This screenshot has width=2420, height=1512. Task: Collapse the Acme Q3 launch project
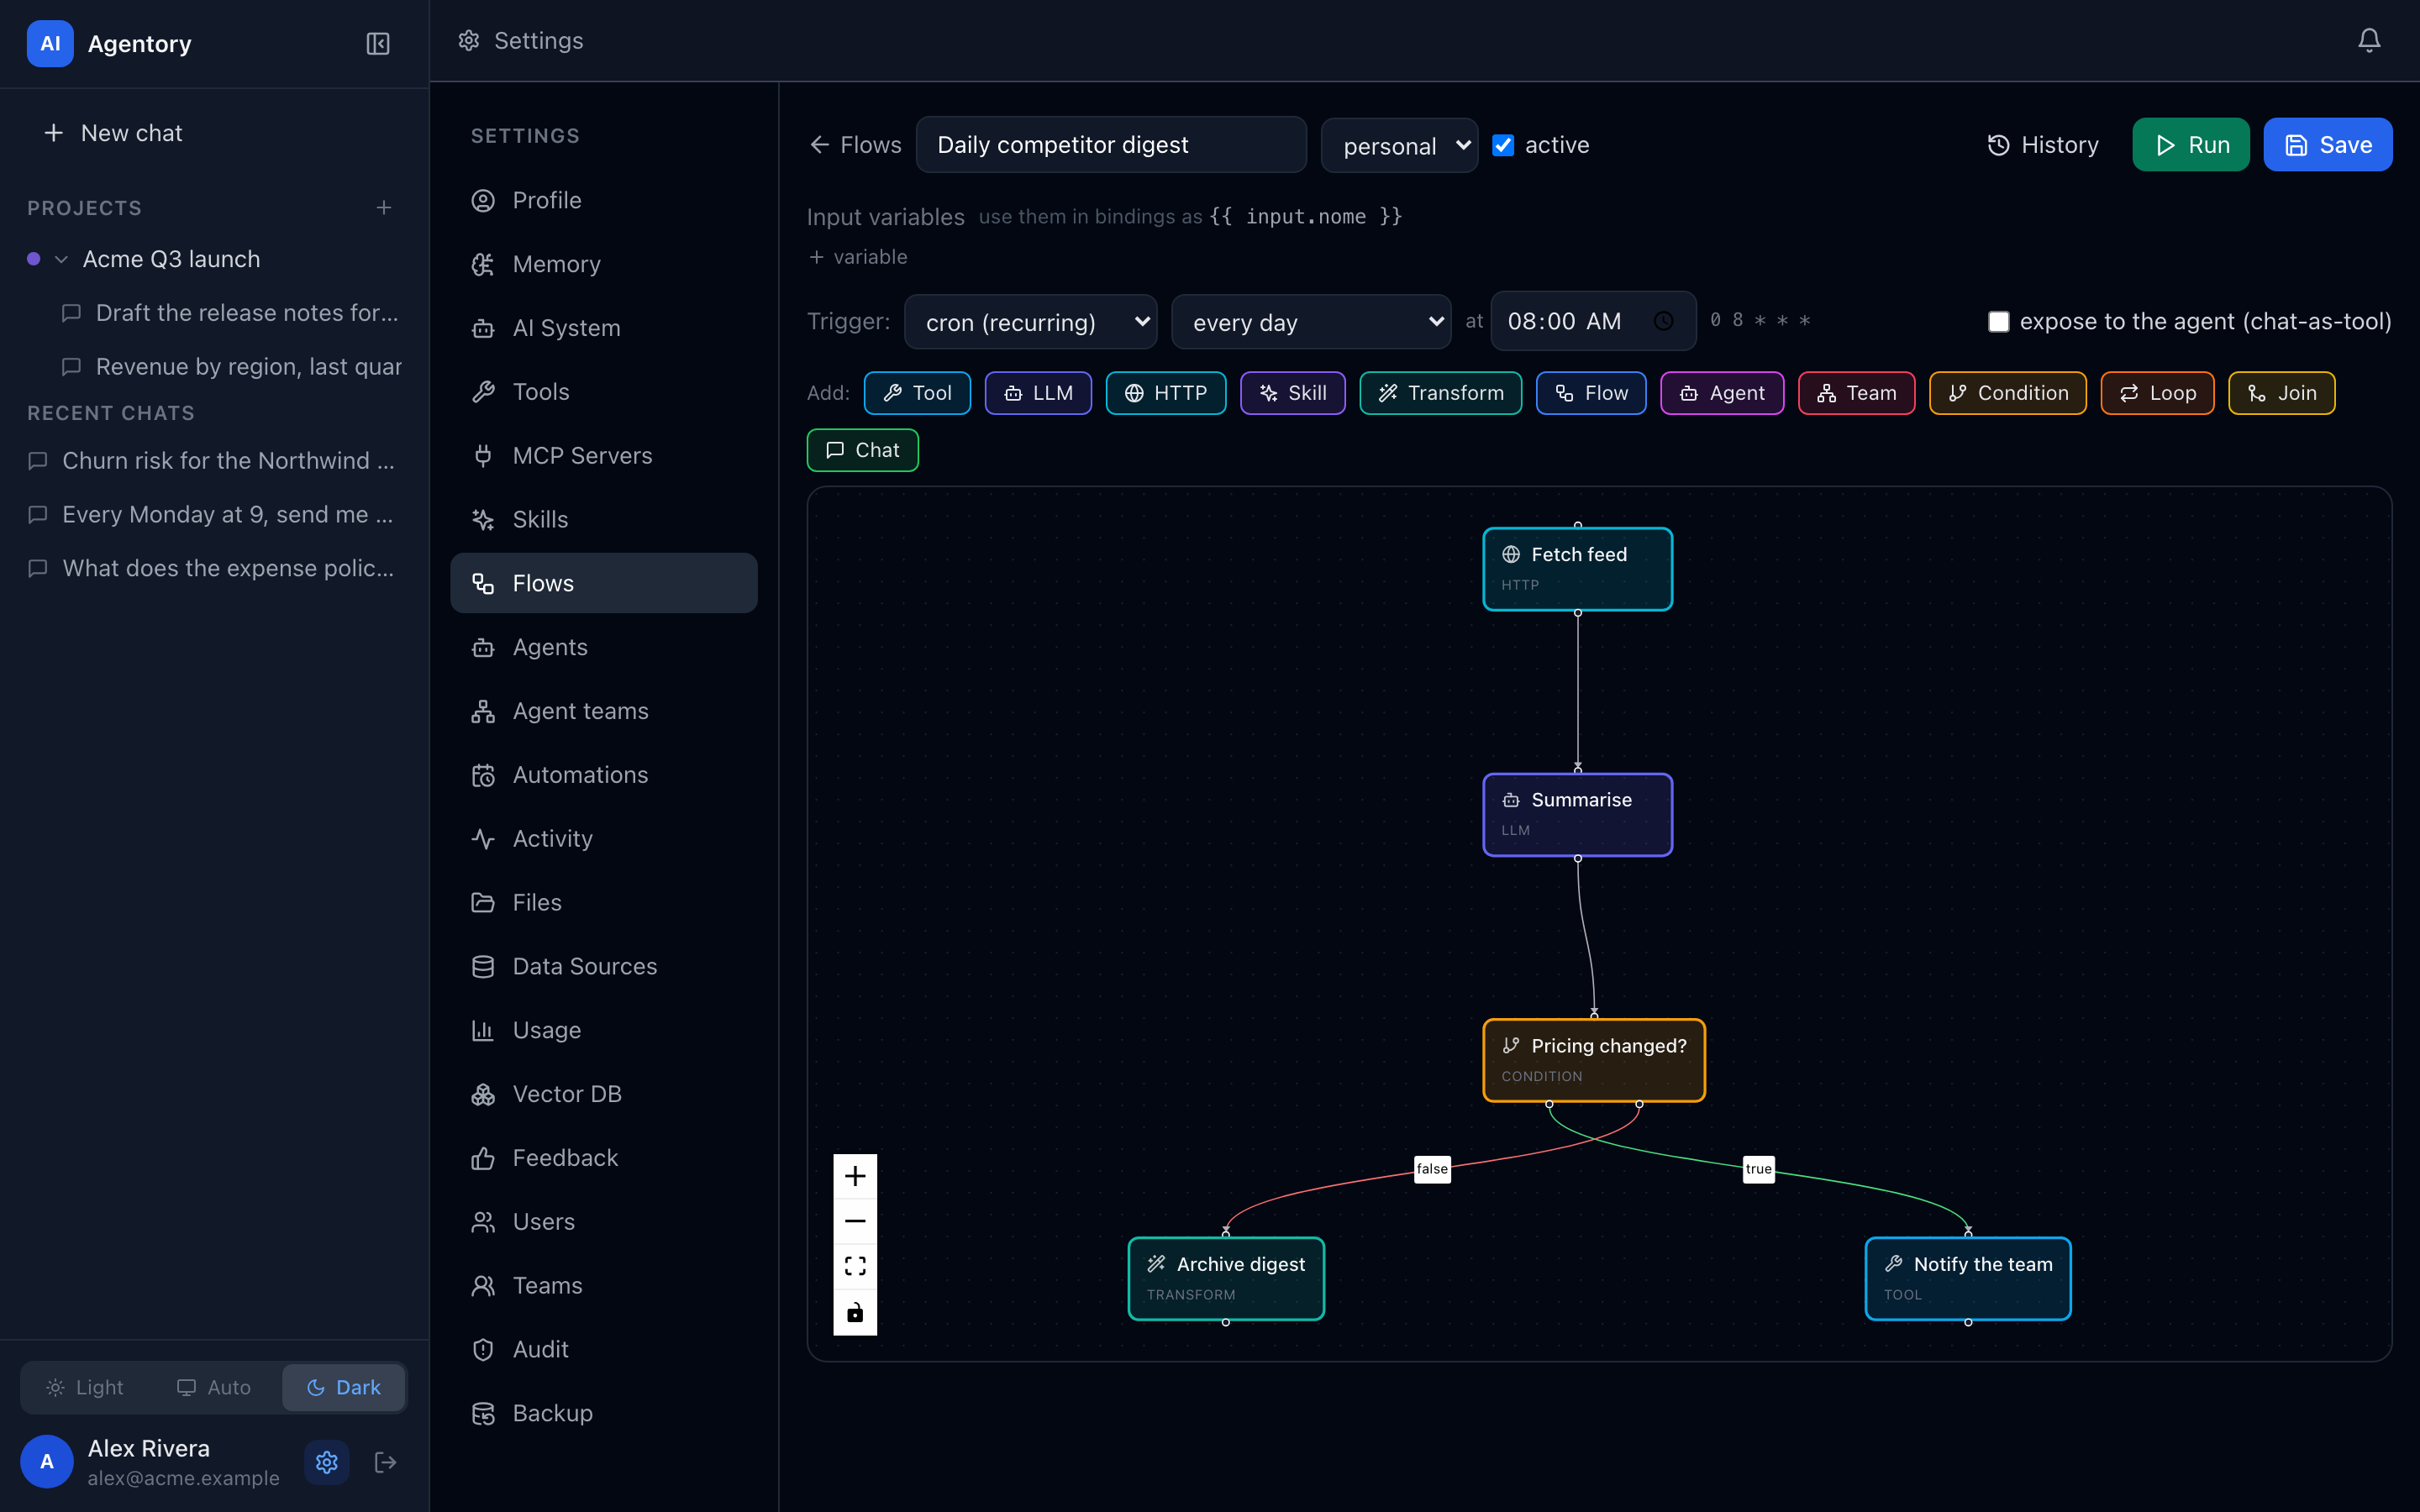[61, 259]
